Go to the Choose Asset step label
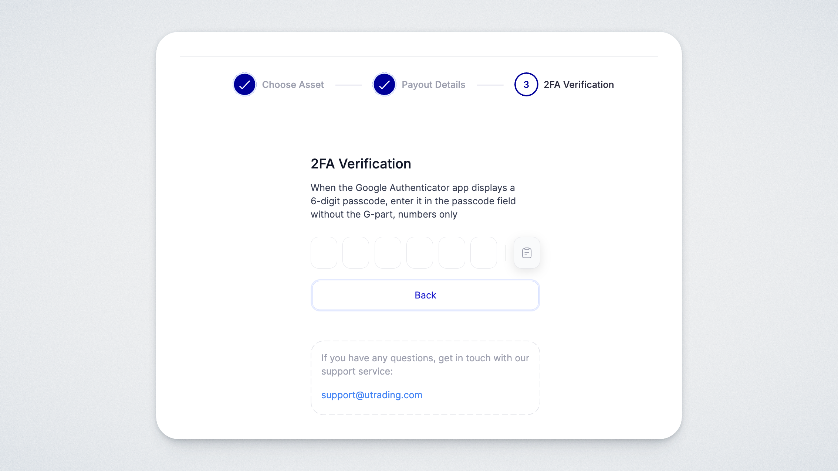This screenshot has height=471, width=838. pyautogui.click(x=293, y=85)
